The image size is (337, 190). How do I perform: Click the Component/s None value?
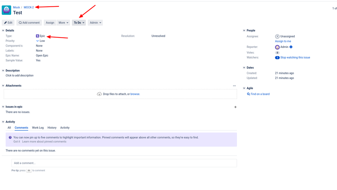coord(39,46)
